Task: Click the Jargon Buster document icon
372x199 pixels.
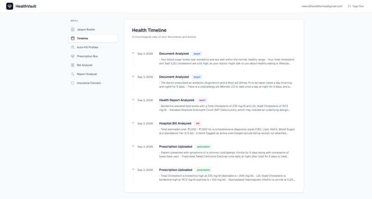Action: click(x=72, y=30)
